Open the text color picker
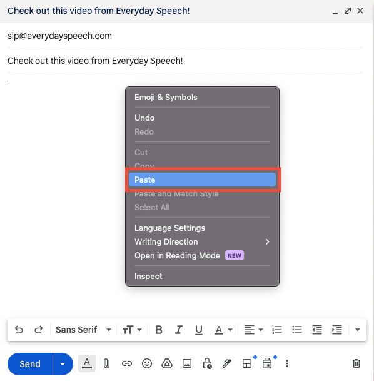The height and width of the screenshot is (381, 374). 223,330
